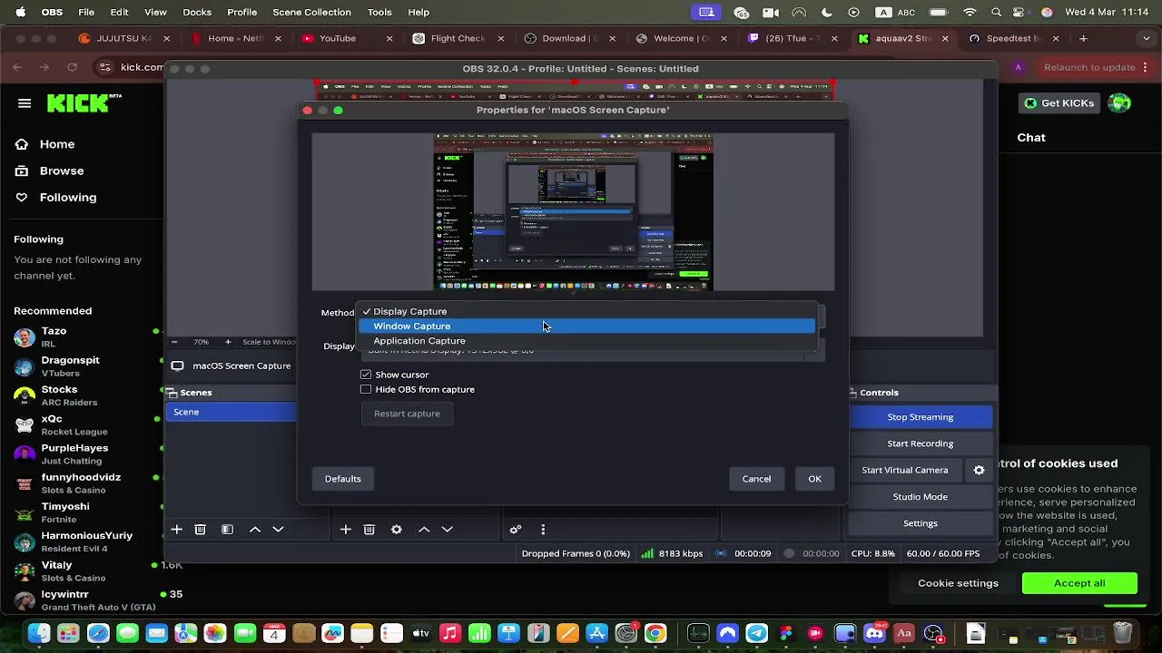Open the Tools menu
Screen dimensions: 1162x653
click(x=379, y=12)
